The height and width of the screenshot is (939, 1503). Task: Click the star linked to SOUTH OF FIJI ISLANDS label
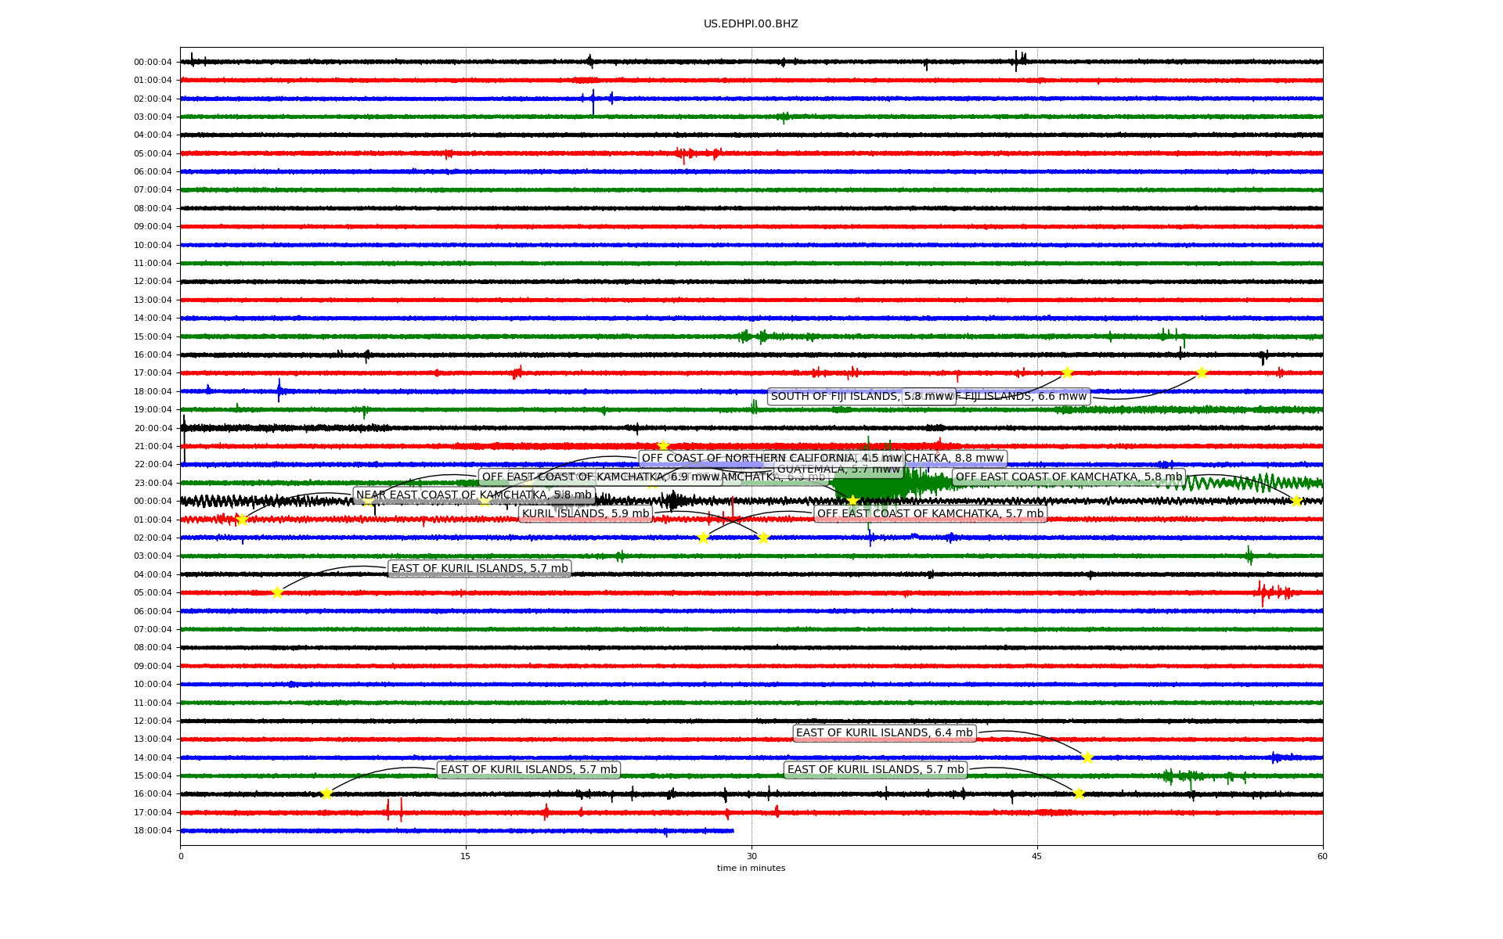(1066, 373)
